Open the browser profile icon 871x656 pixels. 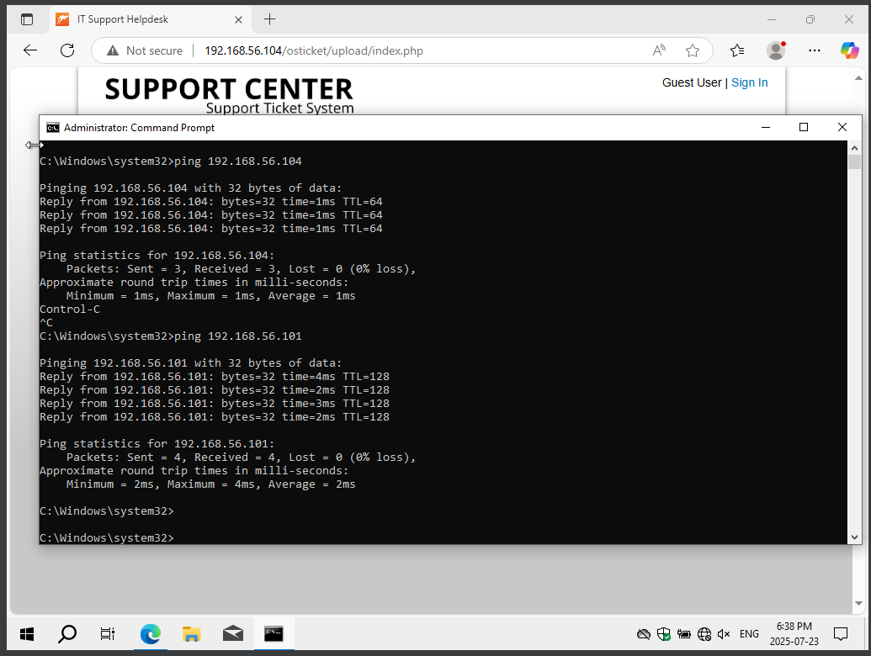coord(775,50)
